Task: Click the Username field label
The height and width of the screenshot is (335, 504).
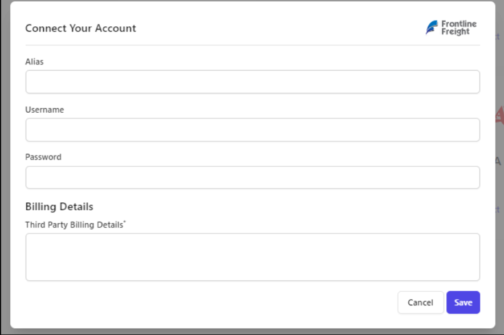Action: tap(44, 110)
